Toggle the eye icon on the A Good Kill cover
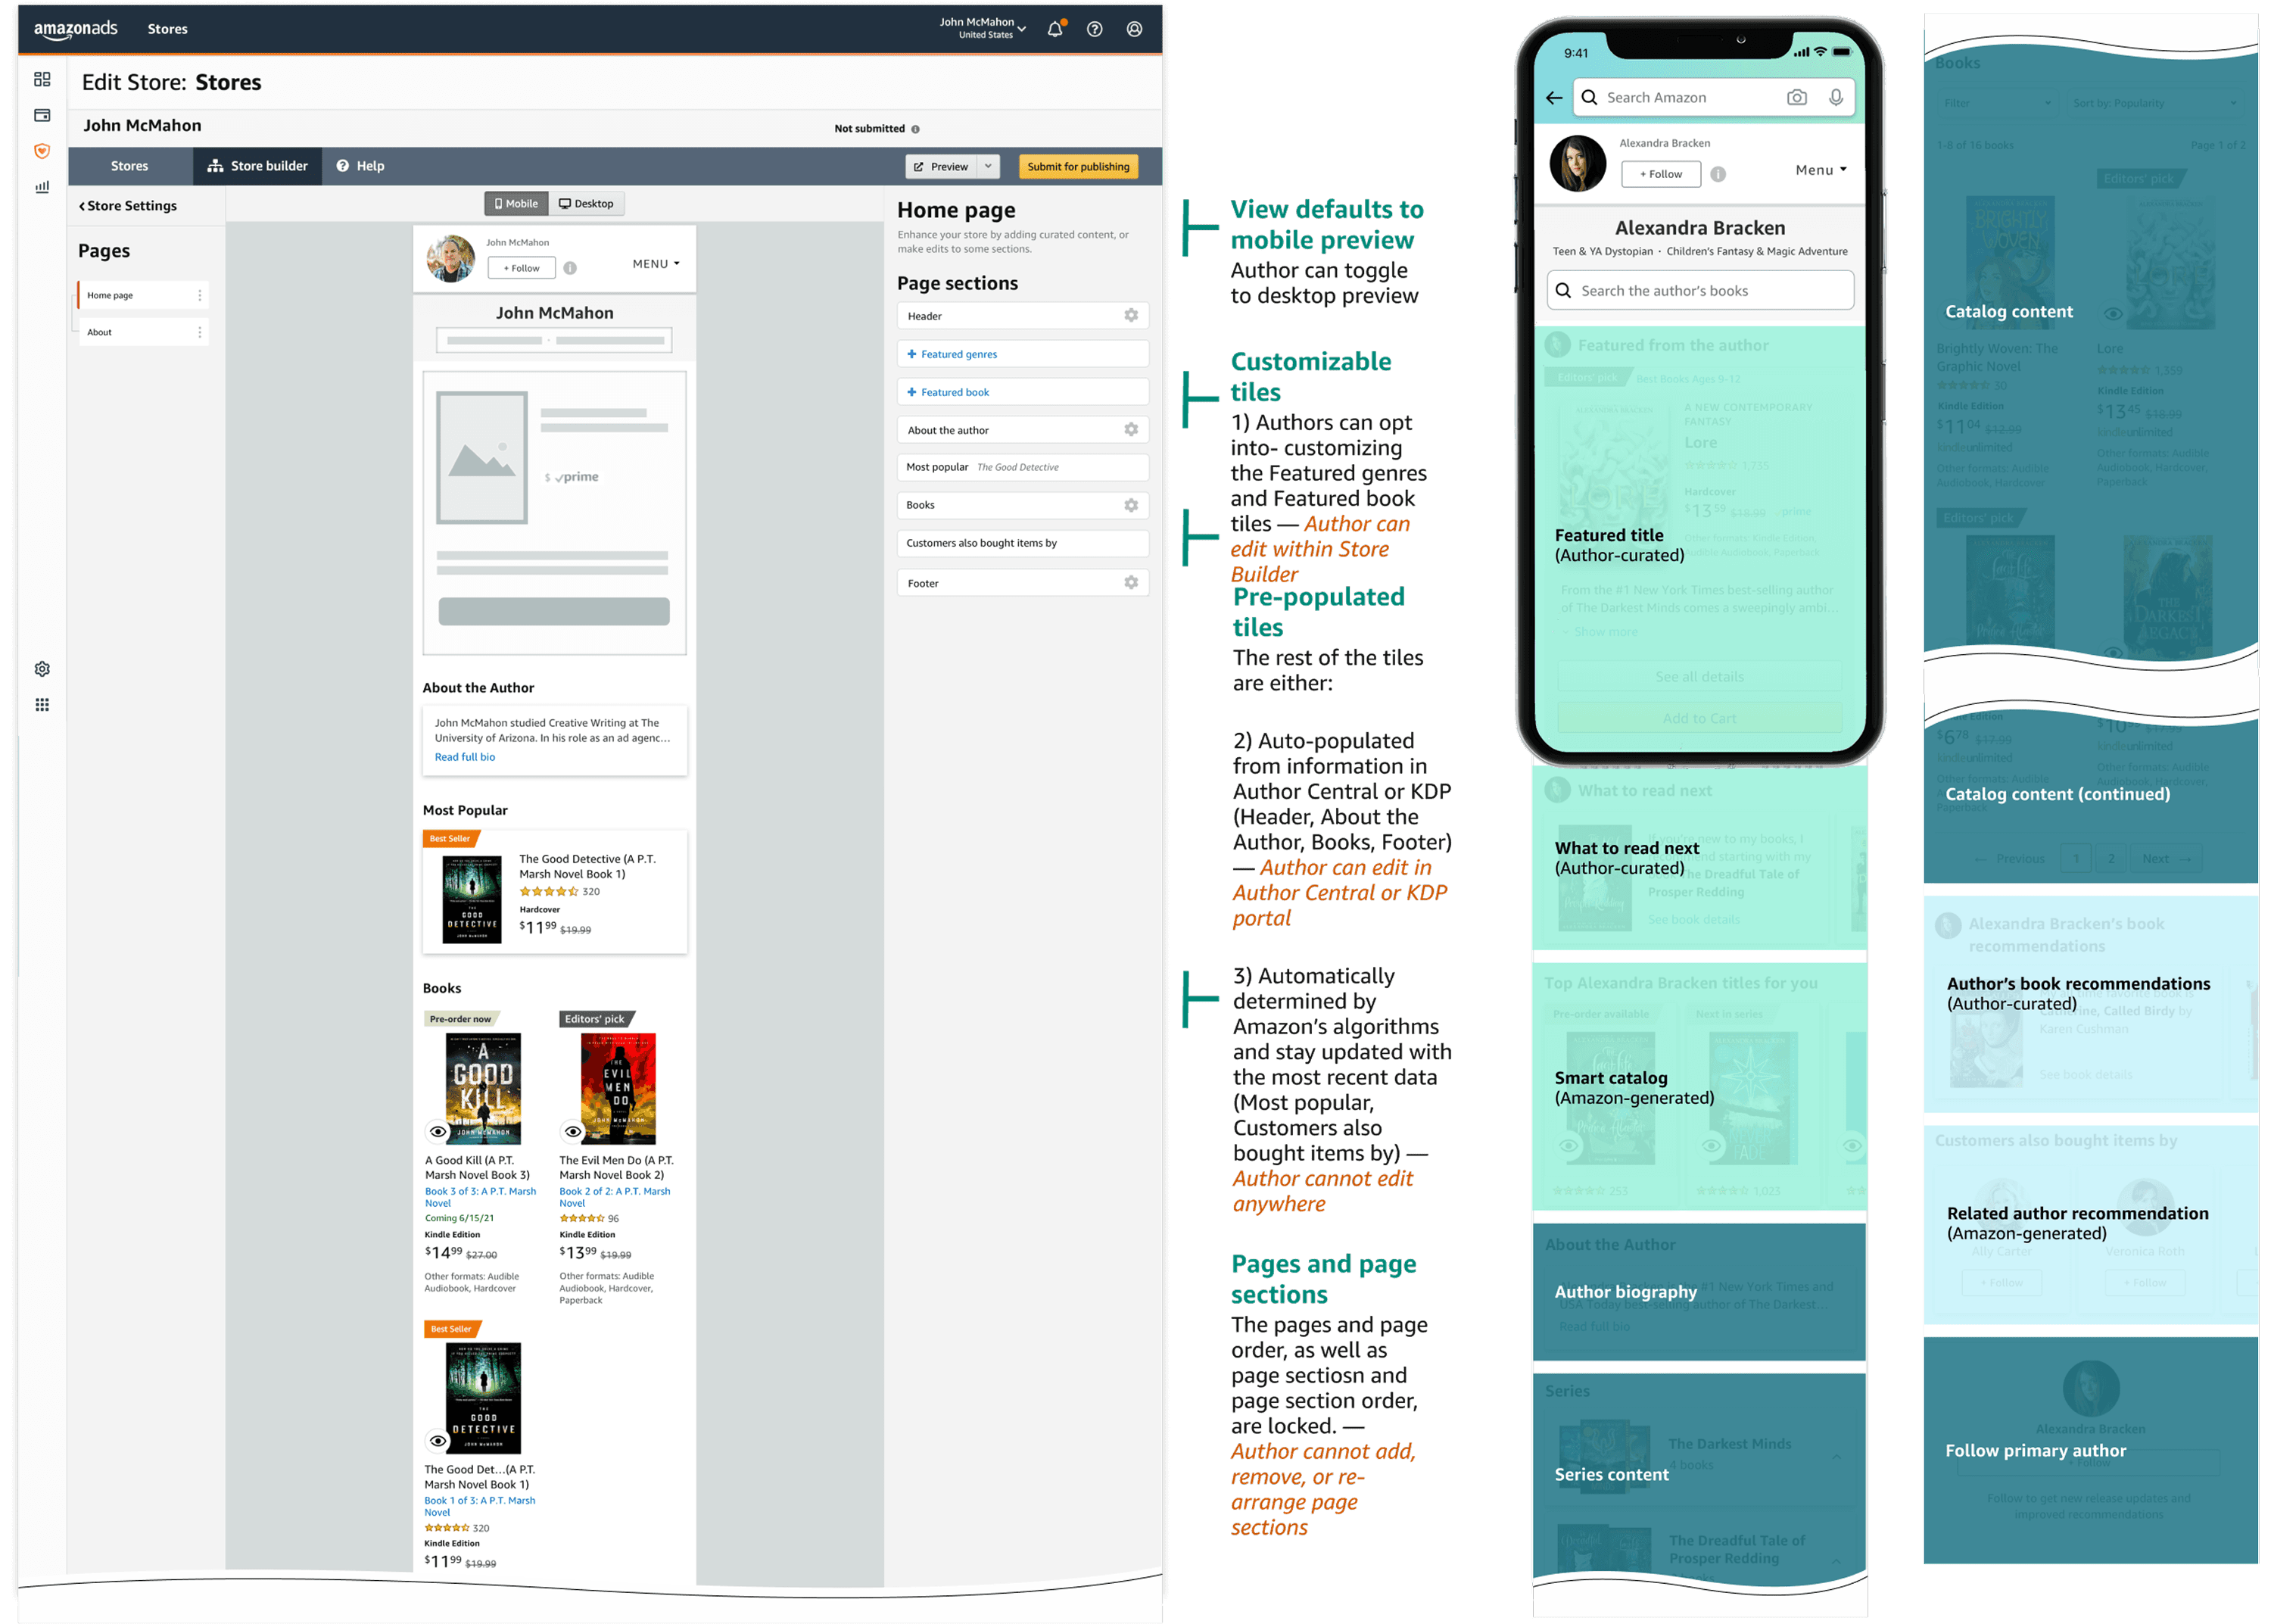This screenshot has width=2271, height=1624. [x=438, y=1131]
